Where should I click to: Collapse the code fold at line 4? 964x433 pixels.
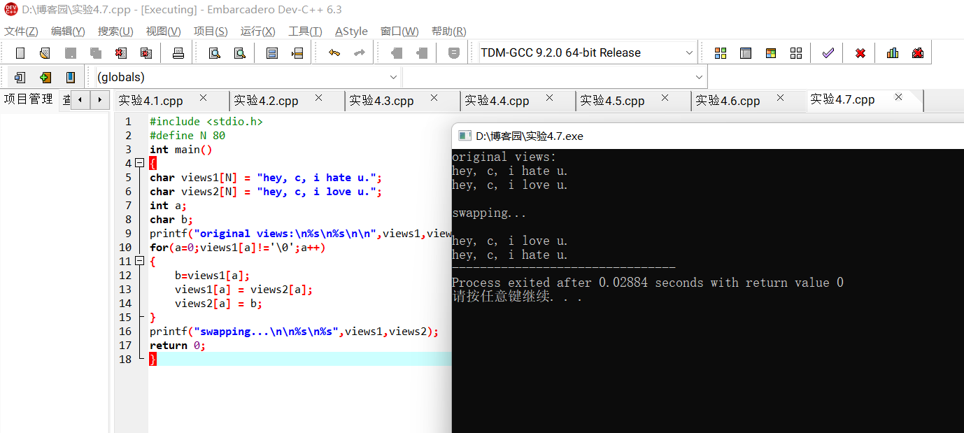pos(140,163)
